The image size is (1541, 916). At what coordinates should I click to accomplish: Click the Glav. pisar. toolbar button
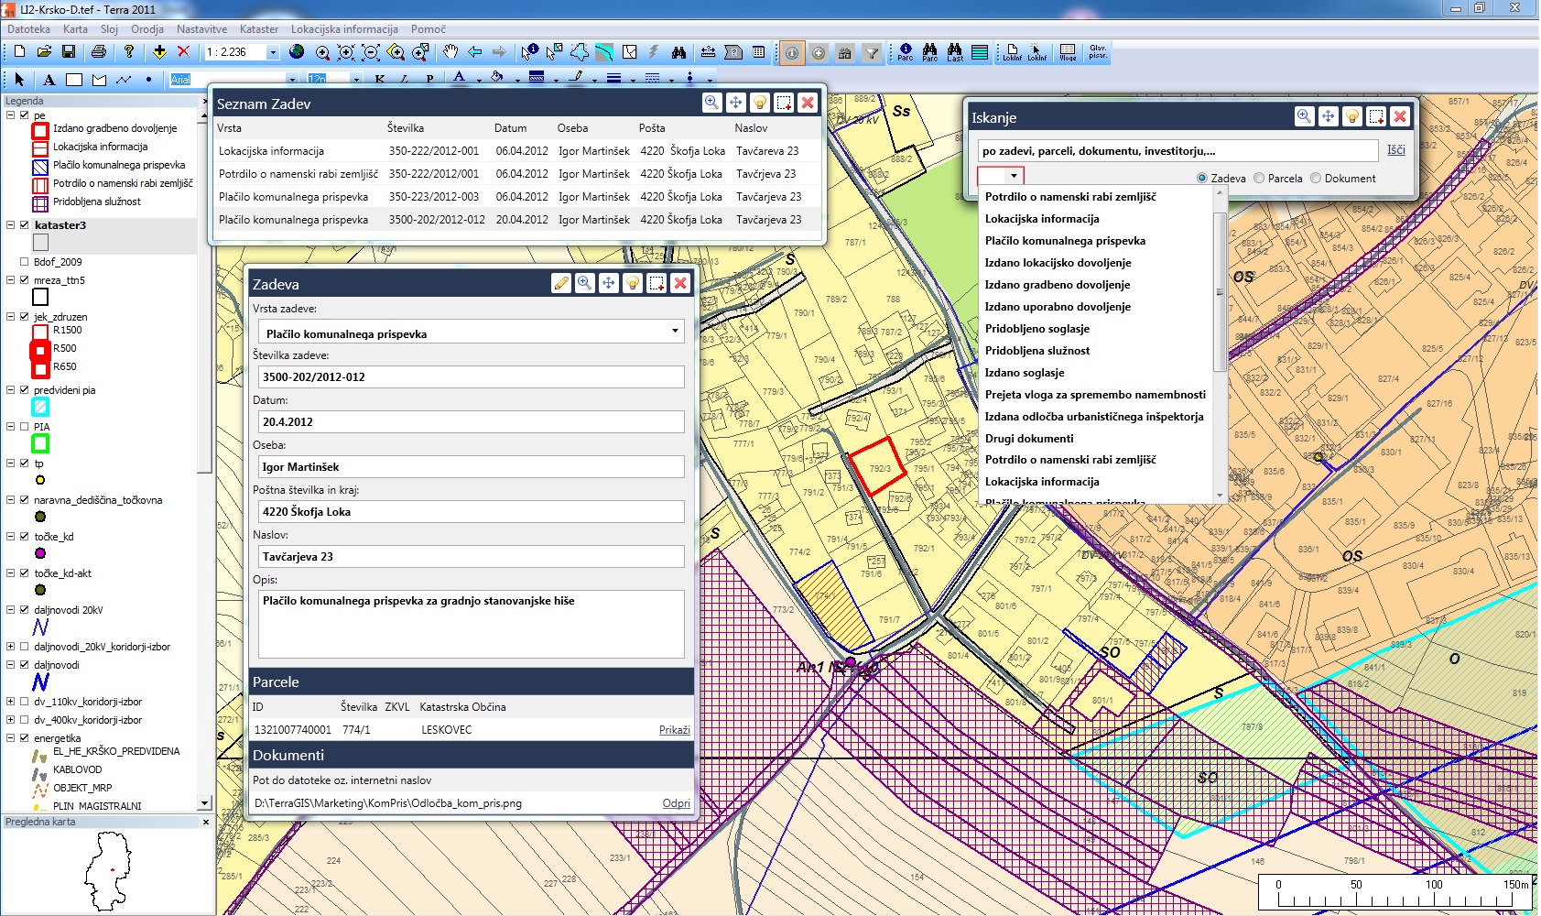(1098, 52)
